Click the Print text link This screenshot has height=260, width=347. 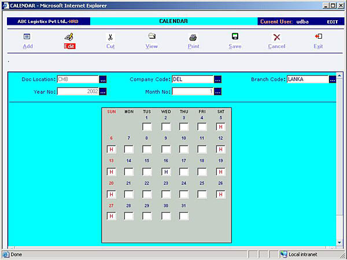tap(193, 46)
